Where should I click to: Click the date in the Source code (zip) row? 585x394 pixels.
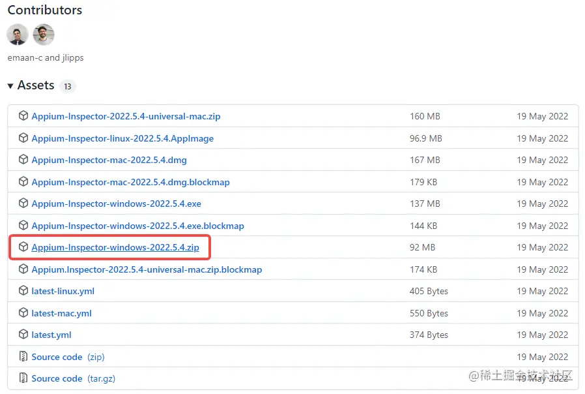pos(543,357)
